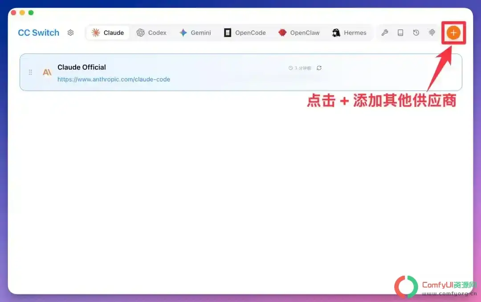Click the 3-minutes-ago timestamp
481x302 pixels.
pos(300,68)
